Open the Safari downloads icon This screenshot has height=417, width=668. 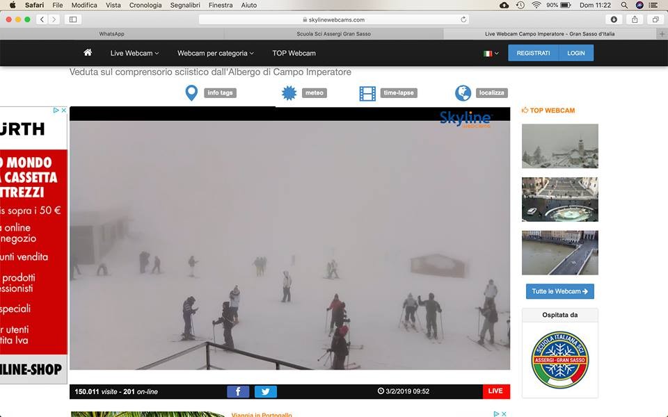(614, 19)
